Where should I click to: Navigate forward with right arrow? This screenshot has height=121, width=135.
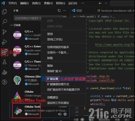106,3
